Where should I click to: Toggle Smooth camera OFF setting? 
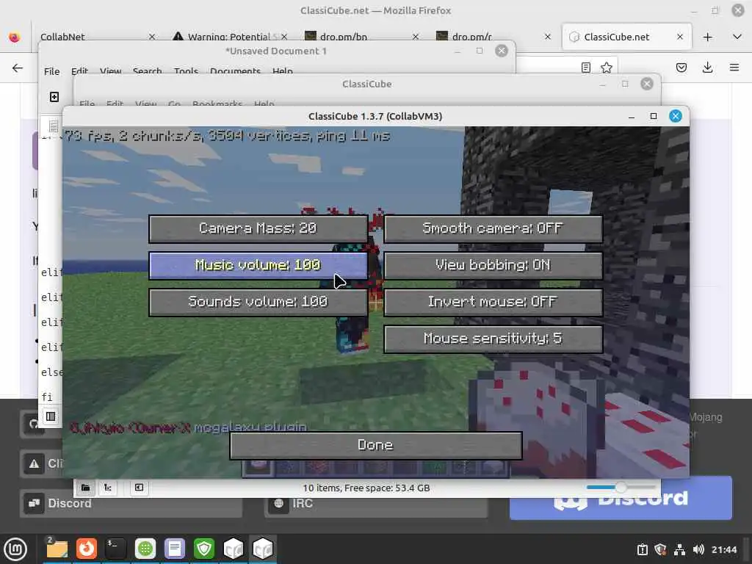pos(493,229)
